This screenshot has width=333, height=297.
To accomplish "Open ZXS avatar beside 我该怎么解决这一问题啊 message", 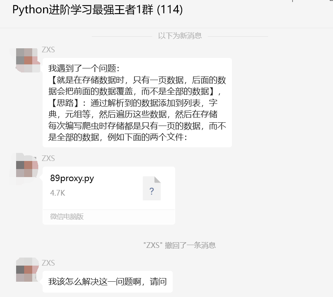I will pyautogui.click(x=27, y=270).
